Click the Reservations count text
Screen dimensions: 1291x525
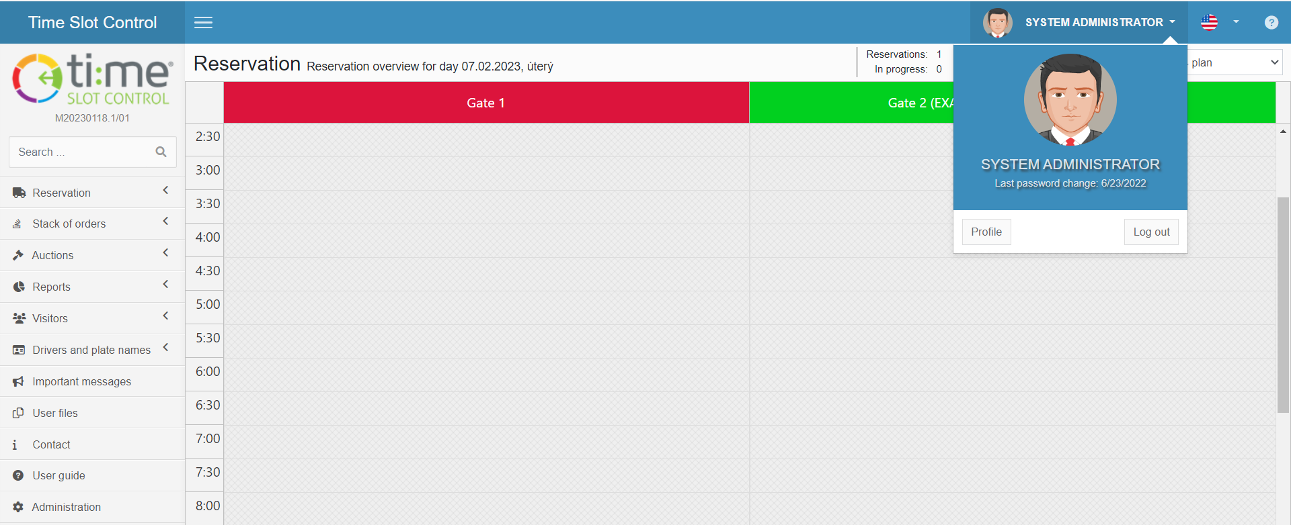904,54
